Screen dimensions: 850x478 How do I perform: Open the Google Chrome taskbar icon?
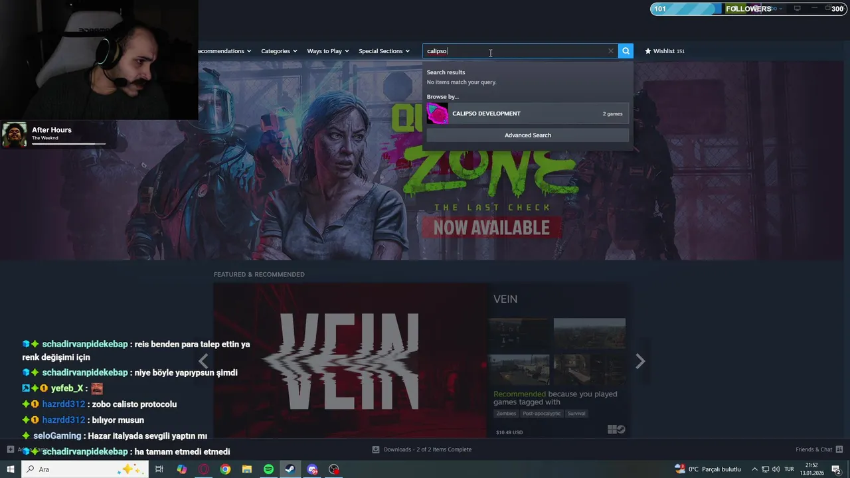(226, 469)
